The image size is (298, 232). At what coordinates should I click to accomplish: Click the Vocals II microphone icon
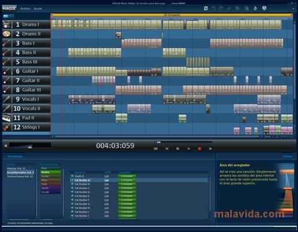click(x=6, y=108)
